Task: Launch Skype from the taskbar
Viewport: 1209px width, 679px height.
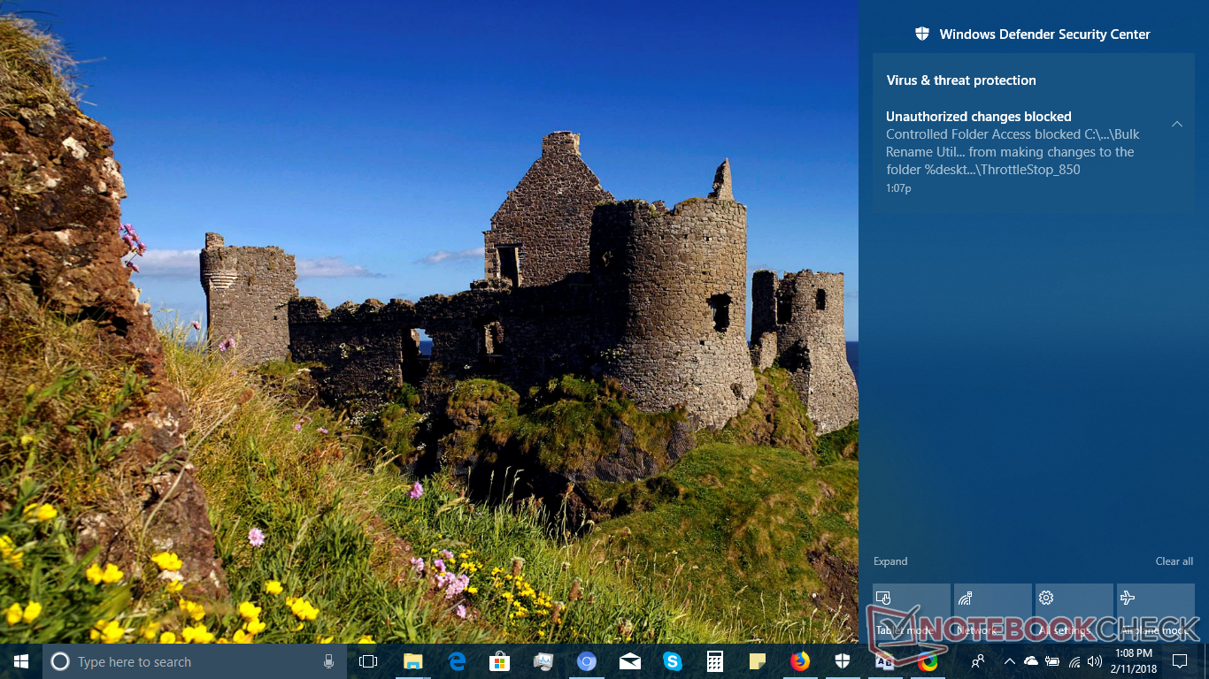Action: (673, 661)
